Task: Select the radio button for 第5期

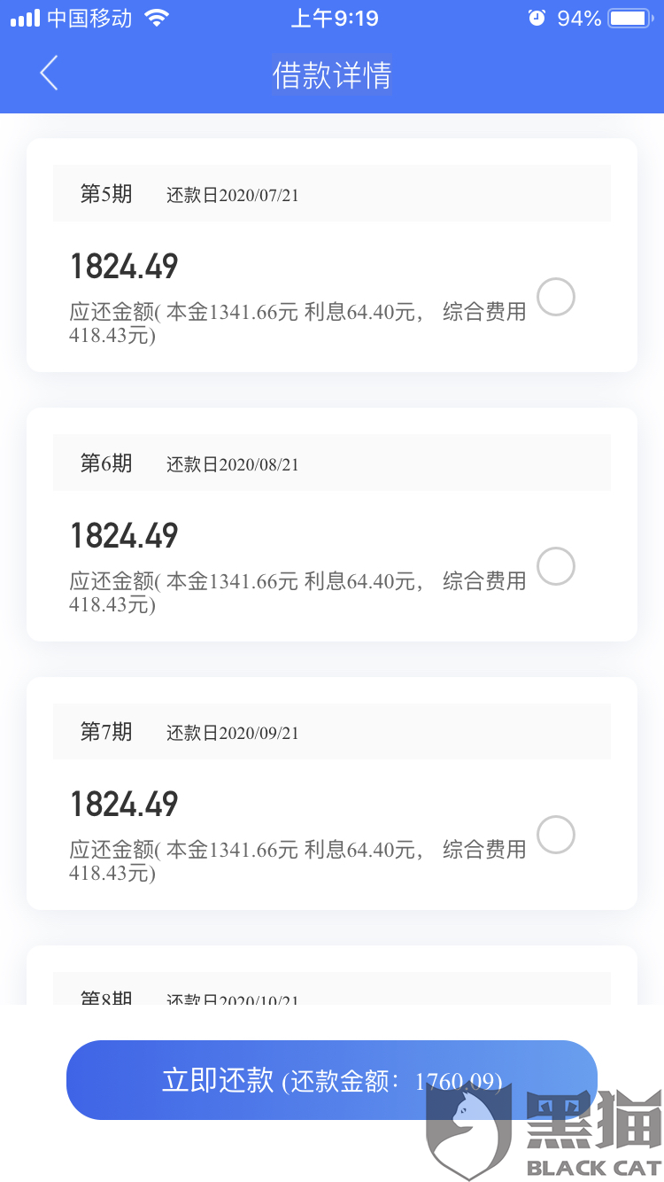Action: point(556,297)
